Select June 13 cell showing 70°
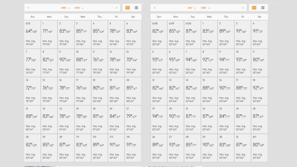297x167 pixels. 133,63
